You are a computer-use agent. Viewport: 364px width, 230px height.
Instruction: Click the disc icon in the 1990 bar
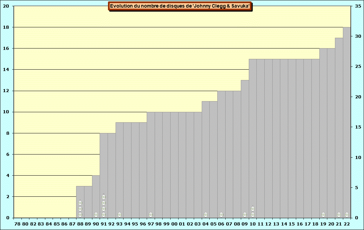click(x=96, y=215)
